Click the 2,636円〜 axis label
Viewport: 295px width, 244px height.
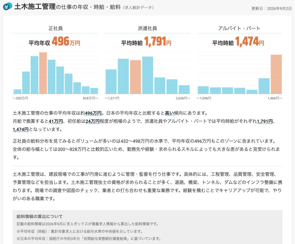click(183, 98)
